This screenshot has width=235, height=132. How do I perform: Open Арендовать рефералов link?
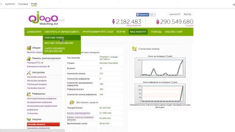coord(38,128)
